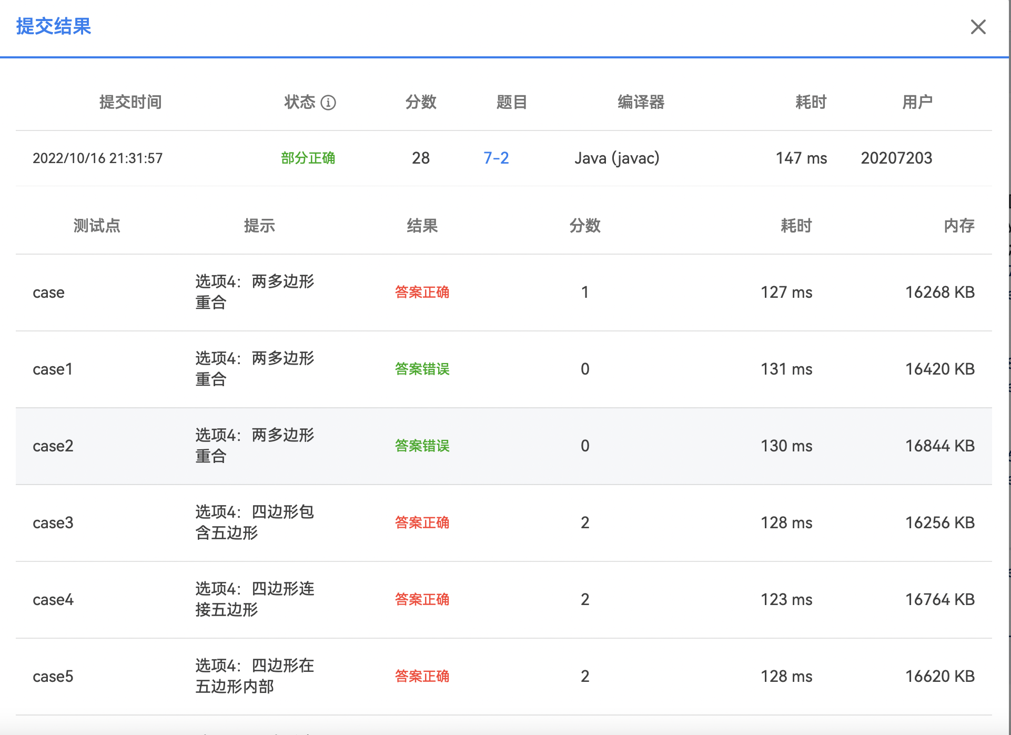
Task: Click the first case test point label
Action: (48, 293)
